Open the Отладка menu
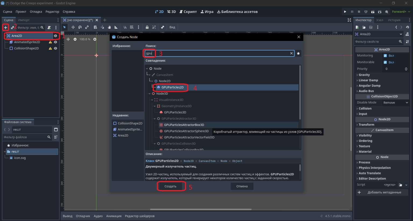The width and height of the screenshot is (413, 221). (x=36, y=12)
